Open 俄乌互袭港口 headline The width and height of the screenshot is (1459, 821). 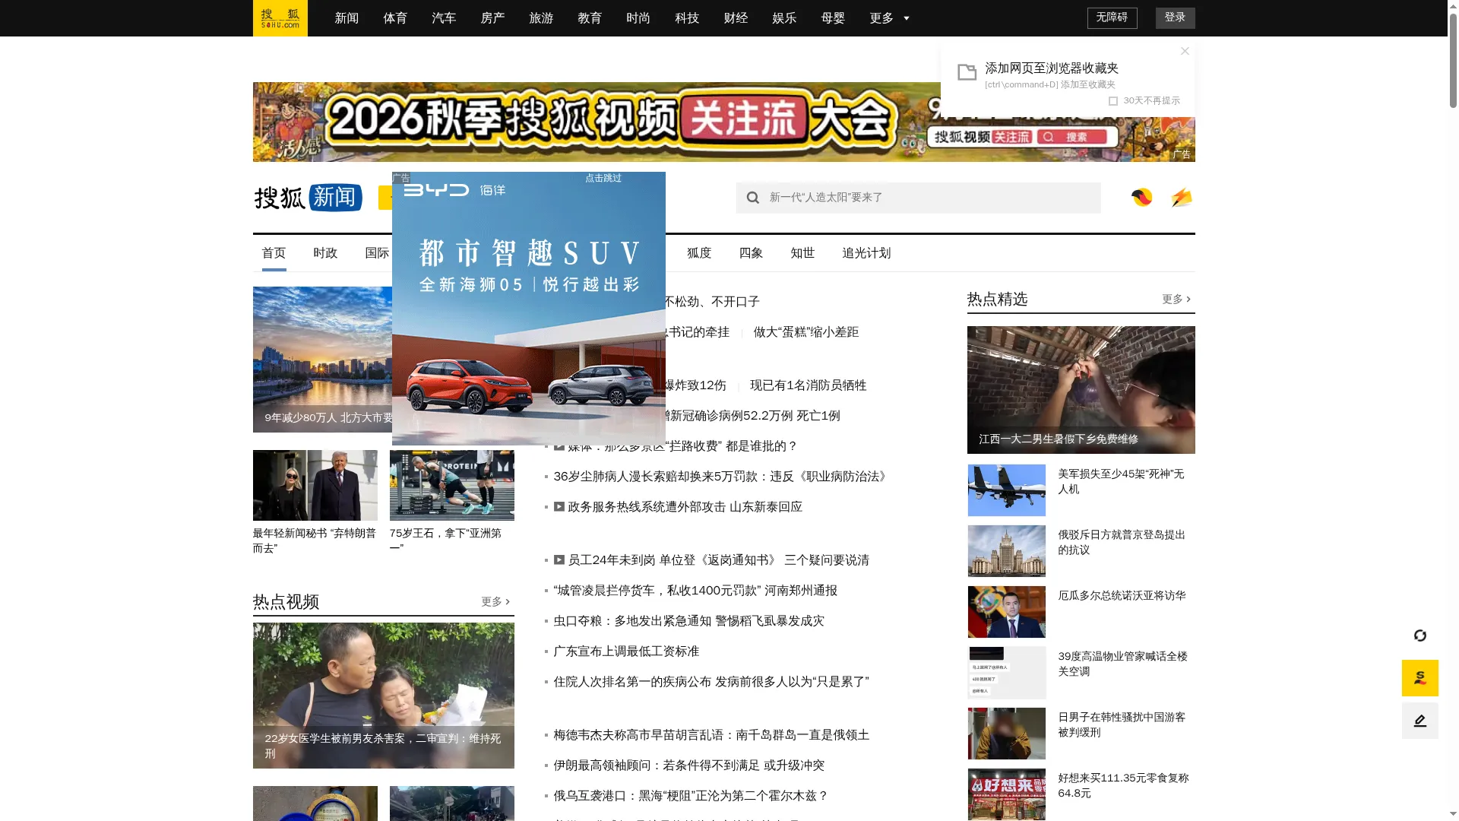click(691, 796)
